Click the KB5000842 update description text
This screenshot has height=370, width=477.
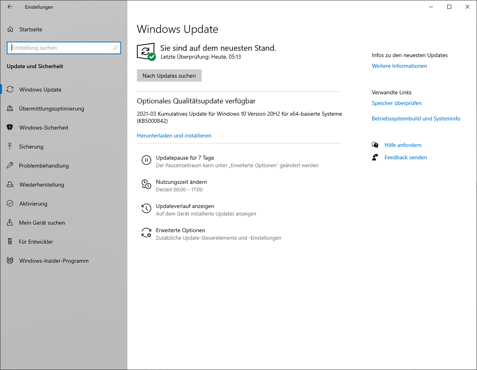pyautogui.click(x=239, y=117)
